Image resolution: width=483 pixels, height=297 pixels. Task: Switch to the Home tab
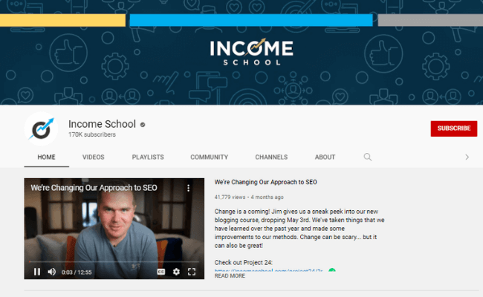pyautogui.click(x=47, y=157)
